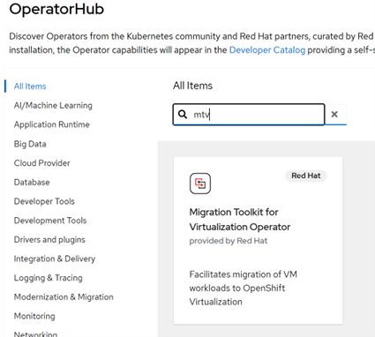Click the Migration Toolkit operator logo icon
375x337 pixels.
coord(200,183)
